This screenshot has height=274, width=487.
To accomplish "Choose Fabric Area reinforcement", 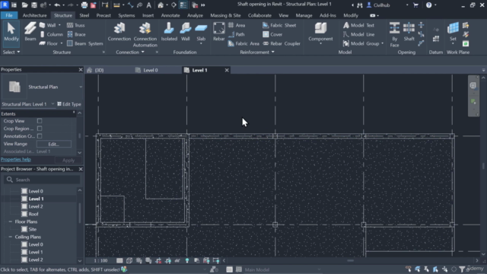I will (243, 43).
